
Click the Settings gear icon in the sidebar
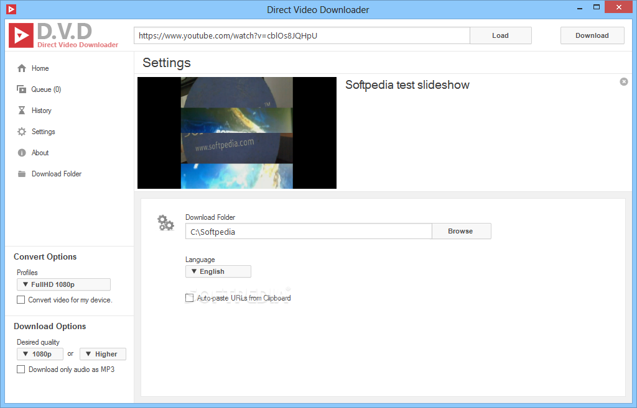coord(22,132)
